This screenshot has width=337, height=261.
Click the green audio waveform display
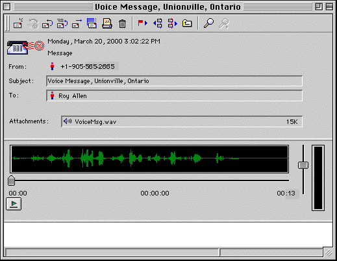point(149,159)
